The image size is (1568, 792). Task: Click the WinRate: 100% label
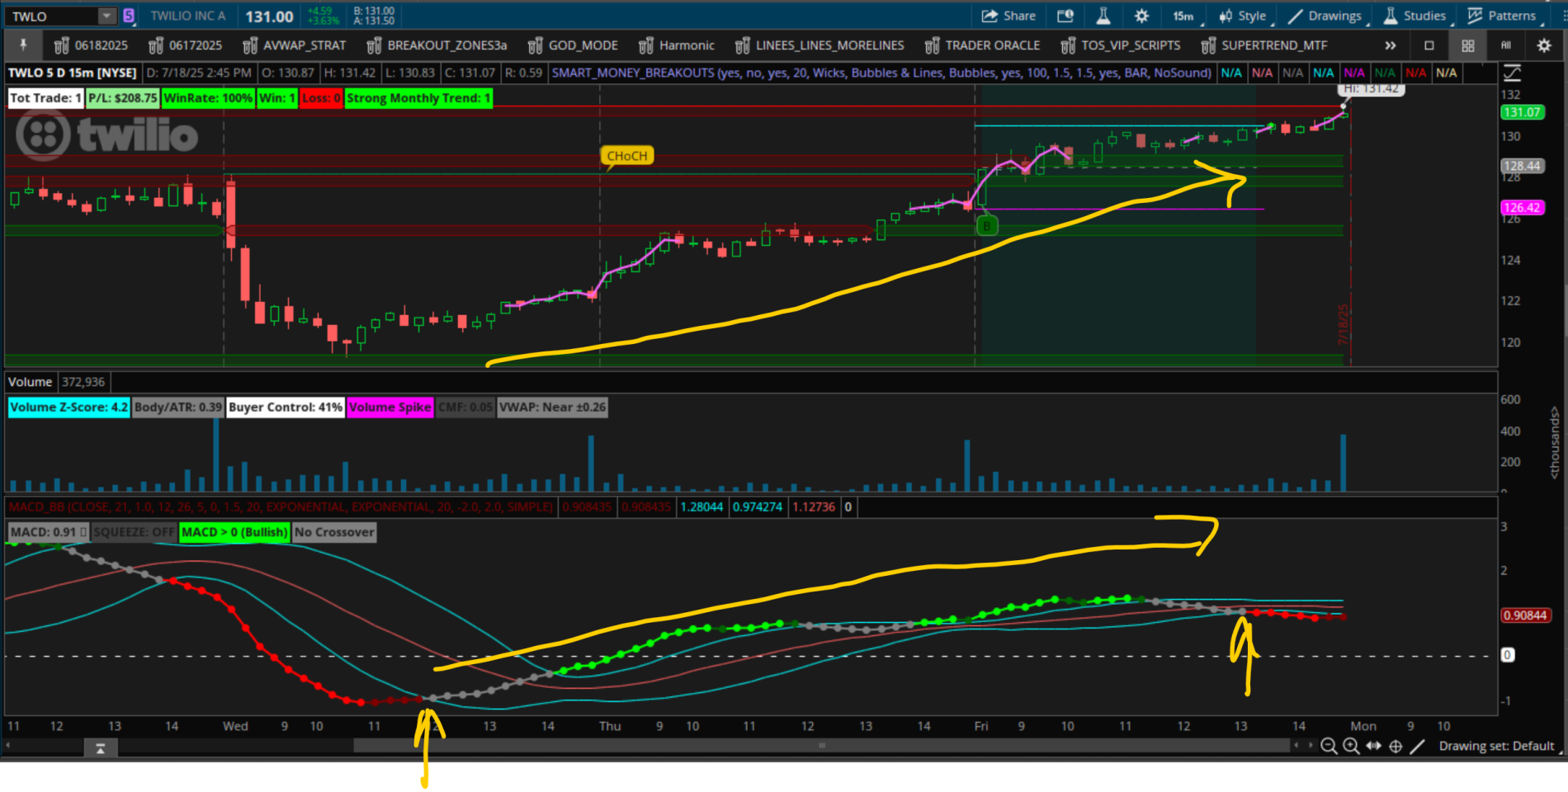[208, 98]
